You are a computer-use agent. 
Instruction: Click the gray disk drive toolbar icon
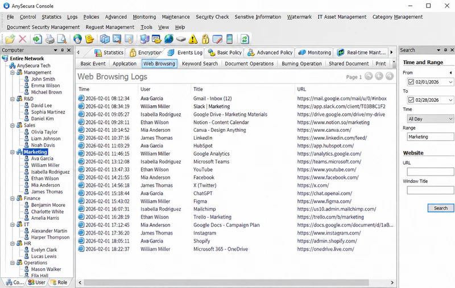[181, 39]
